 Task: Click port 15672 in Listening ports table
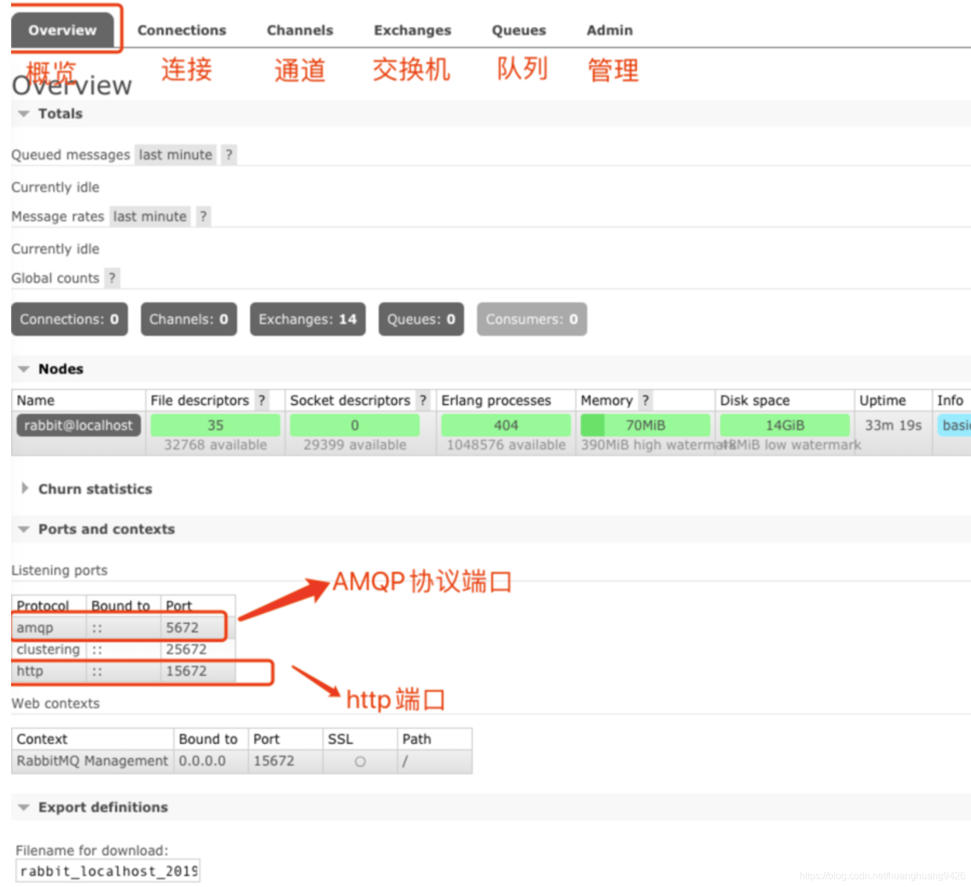tap(186, 671)
